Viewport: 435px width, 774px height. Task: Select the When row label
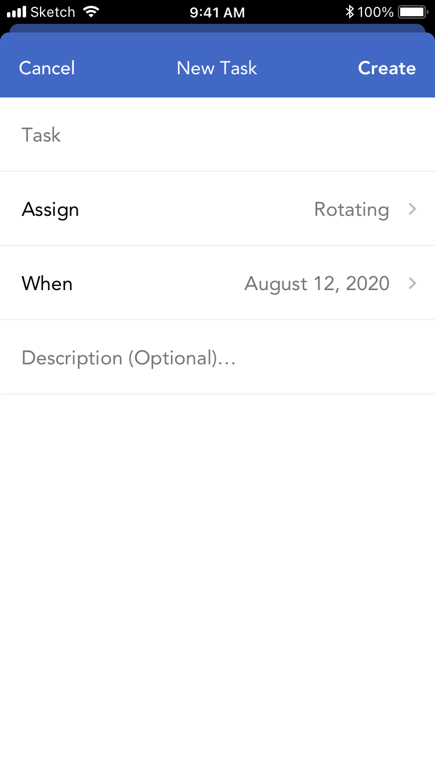tap(47, 284)
